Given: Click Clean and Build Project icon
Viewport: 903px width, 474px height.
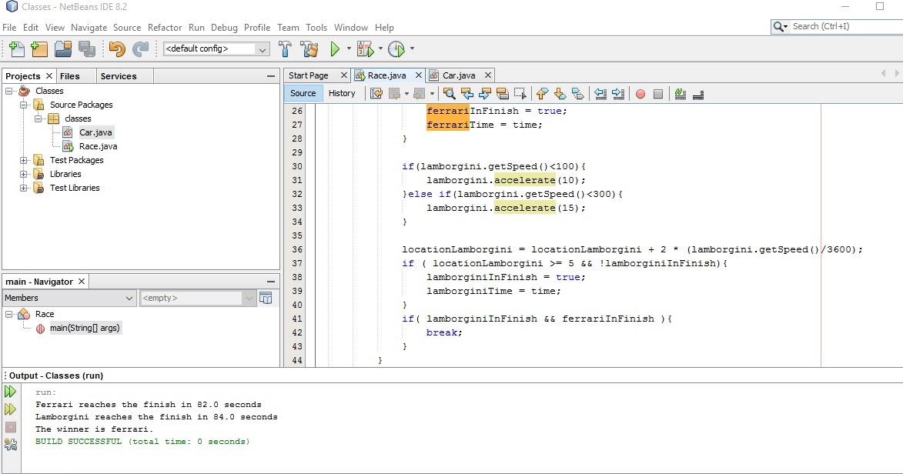Looking at the screenshot, I should tap(309, 49).
